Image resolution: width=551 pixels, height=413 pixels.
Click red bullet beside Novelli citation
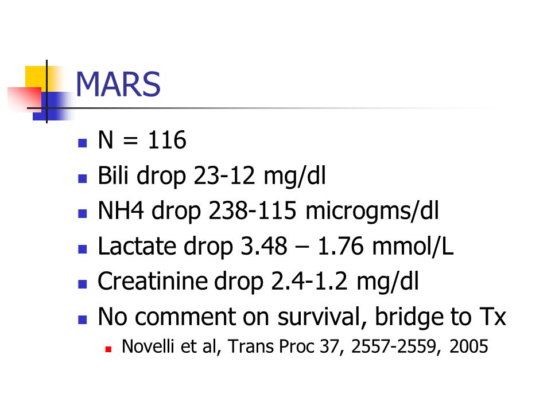pyautogui.click(x=108, y=349)
